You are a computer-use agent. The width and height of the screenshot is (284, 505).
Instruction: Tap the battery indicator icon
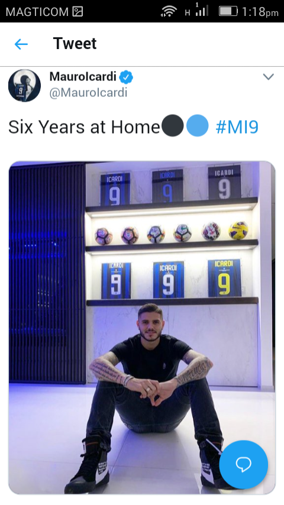[x=228, y=11]
